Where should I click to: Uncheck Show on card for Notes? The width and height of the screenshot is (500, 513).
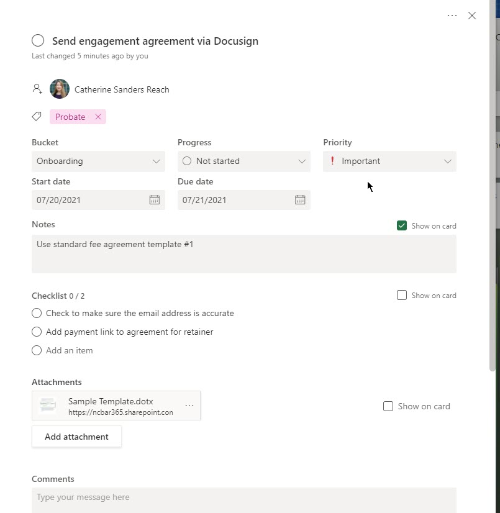click(402, 225)
